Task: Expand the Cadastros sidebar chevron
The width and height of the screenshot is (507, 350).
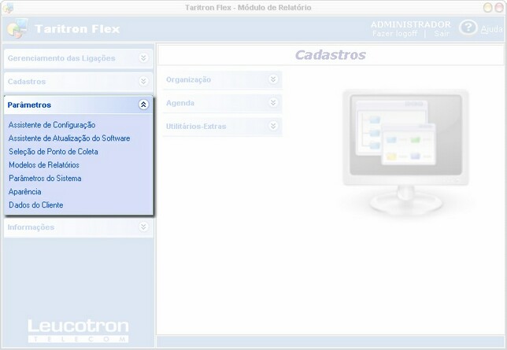Action: tap(143, 81)
